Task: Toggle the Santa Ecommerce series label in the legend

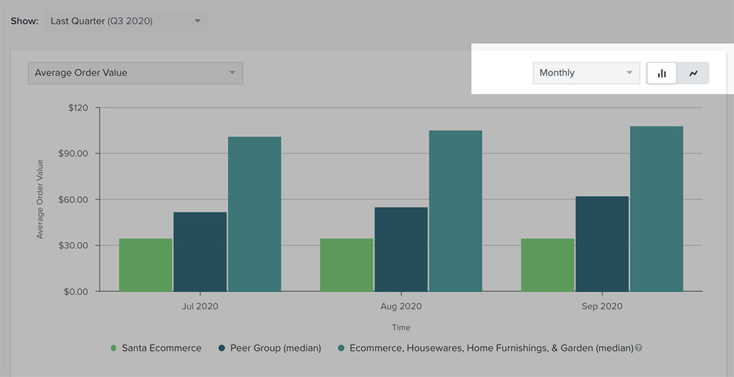Action: coord(161,348)
